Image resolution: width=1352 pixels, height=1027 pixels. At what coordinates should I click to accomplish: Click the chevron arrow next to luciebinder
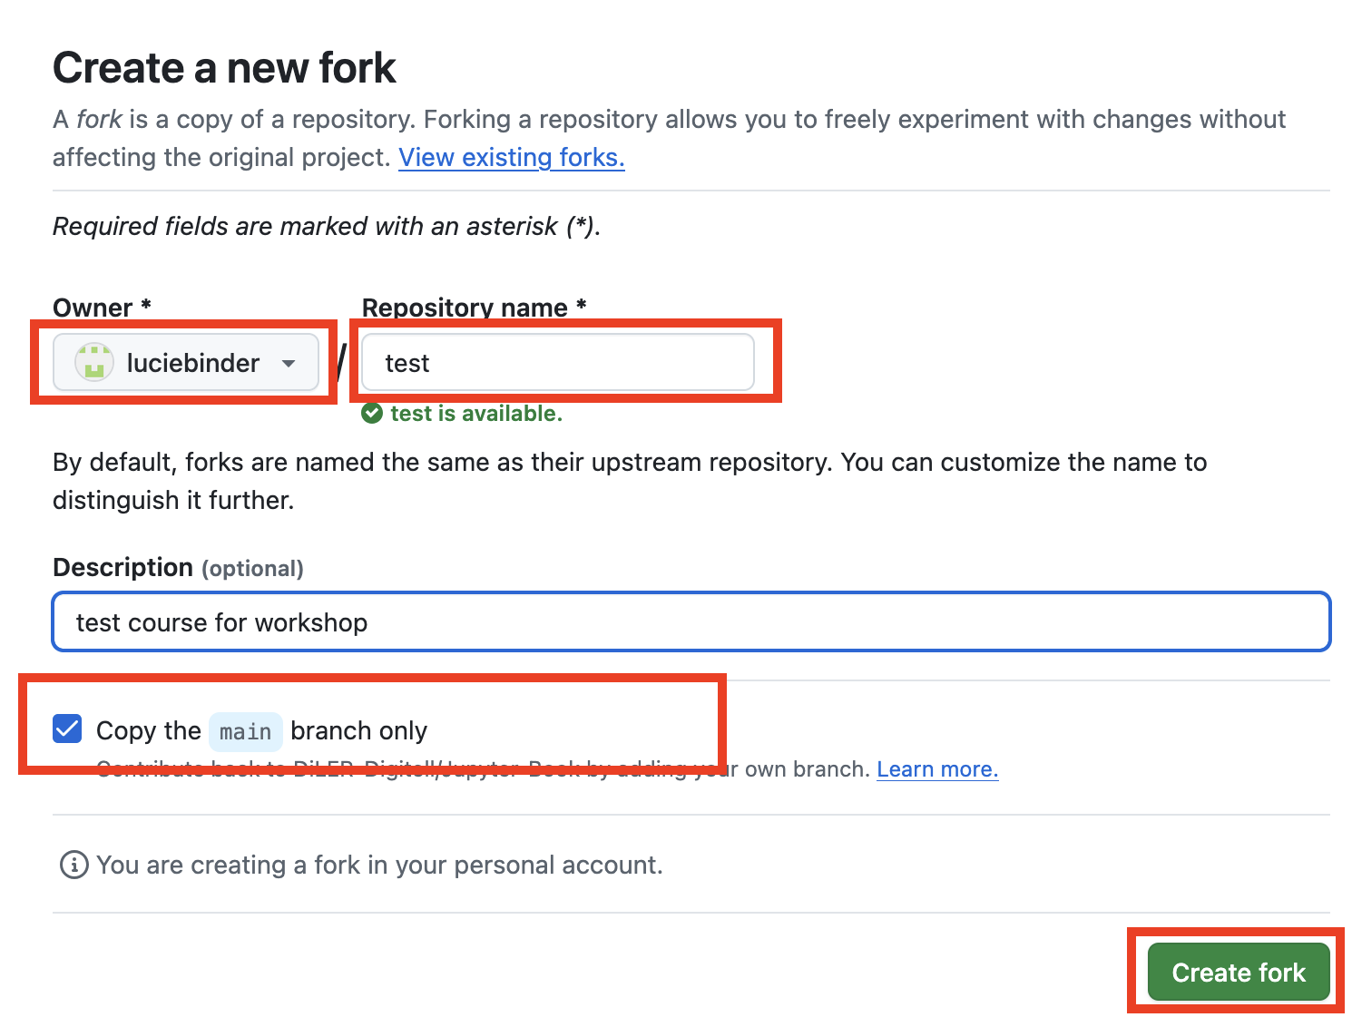(x=289, y=362)
